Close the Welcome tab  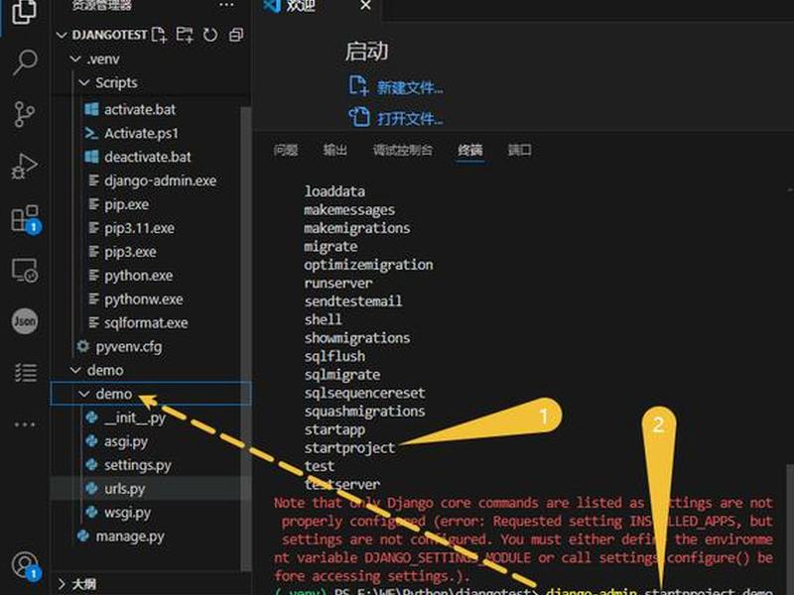(365, 6)
